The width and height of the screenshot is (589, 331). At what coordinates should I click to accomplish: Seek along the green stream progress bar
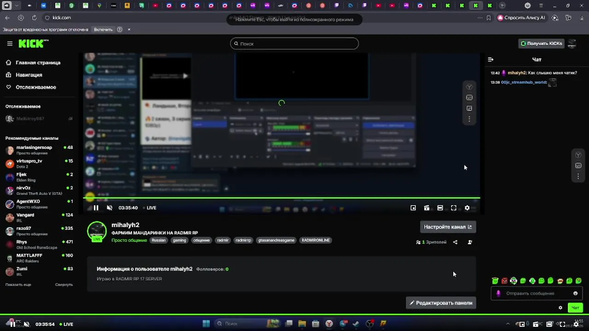(x=282, y=198)
